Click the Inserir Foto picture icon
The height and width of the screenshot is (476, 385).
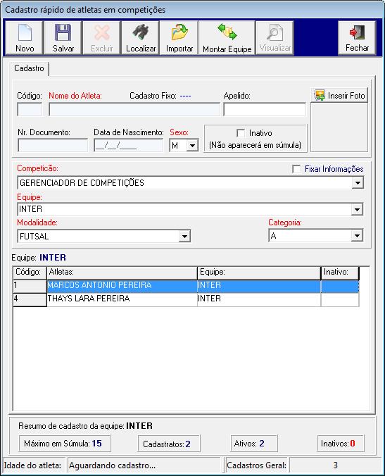click(320, 95)
